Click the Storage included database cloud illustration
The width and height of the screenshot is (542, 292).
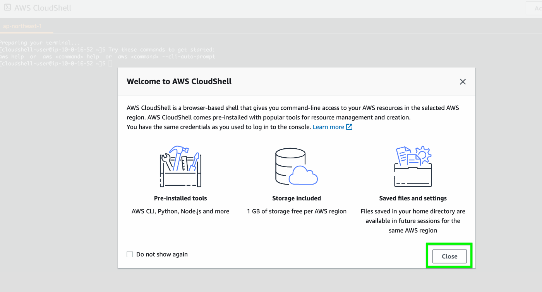[297, 166]
